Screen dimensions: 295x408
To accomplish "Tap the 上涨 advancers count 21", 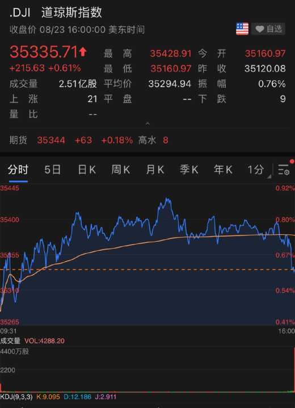I will pos(92,99).
